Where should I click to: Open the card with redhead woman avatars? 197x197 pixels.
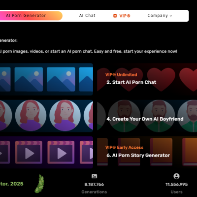[46, 116]
